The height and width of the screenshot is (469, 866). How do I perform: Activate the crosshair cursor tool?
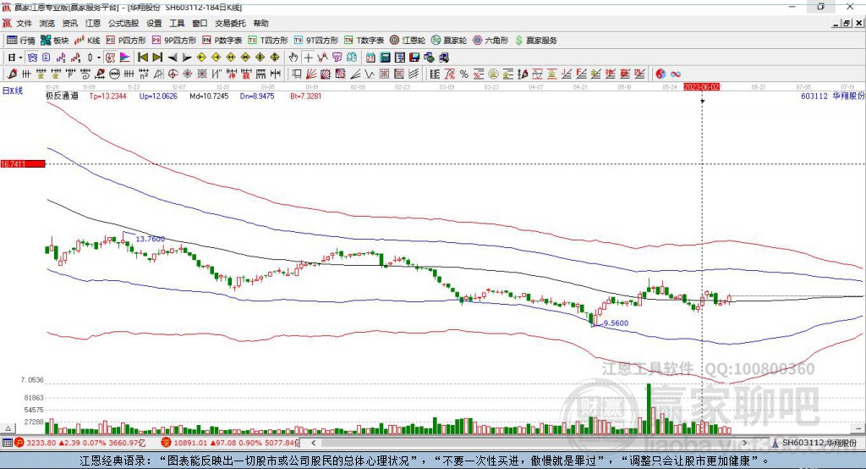(x=308, y=57)
